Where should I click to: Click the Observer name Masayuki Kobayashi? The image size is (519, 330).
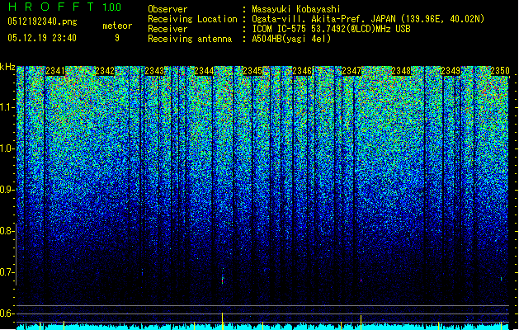(296, 9)
